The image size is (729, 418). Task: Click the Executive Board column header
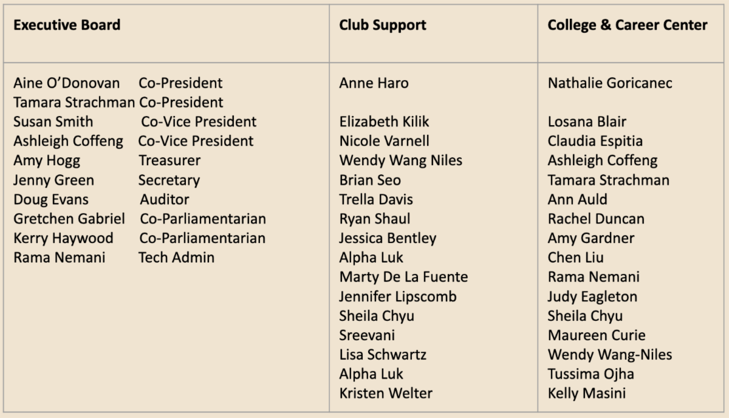pyautogui.click(x=67, y=25)
